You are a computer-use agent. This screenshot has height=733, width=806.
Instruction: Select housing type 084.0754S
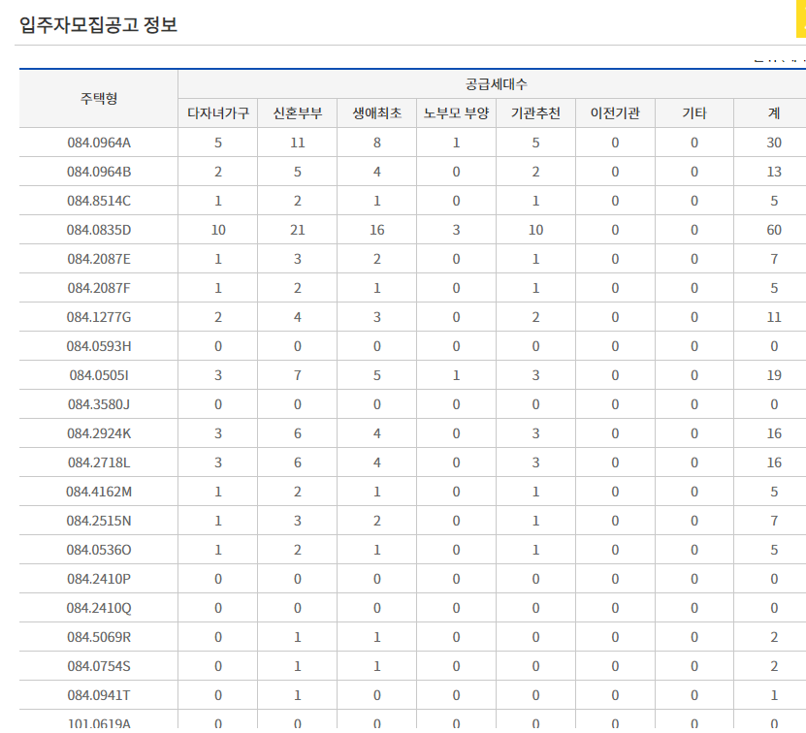pos(99,666)
